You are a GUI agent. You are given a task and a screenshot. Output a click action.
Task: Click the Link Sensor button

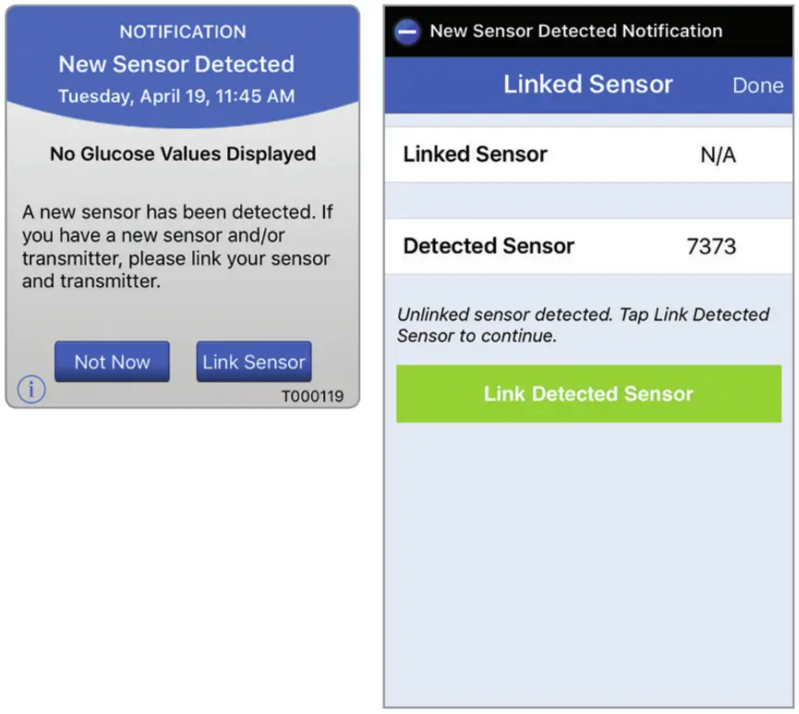click(x=253, y=361)
